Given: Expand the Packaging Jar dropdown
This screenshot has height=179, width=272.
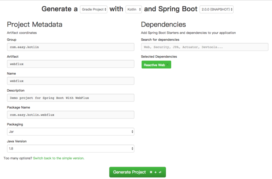Looking at the screenshot, I should pyautogui.click(x=70, y=131).
